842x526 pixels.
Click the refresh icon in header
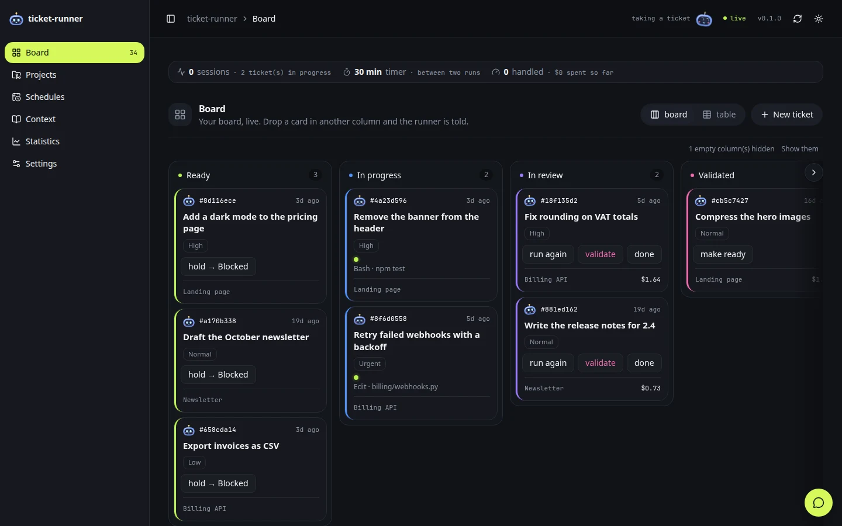798,19
